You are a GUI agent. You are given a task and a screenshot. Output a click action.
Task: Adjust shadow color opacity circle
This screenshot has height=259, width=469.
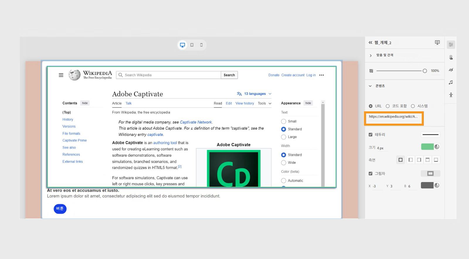pyautogui.click(x=437, y=185)
